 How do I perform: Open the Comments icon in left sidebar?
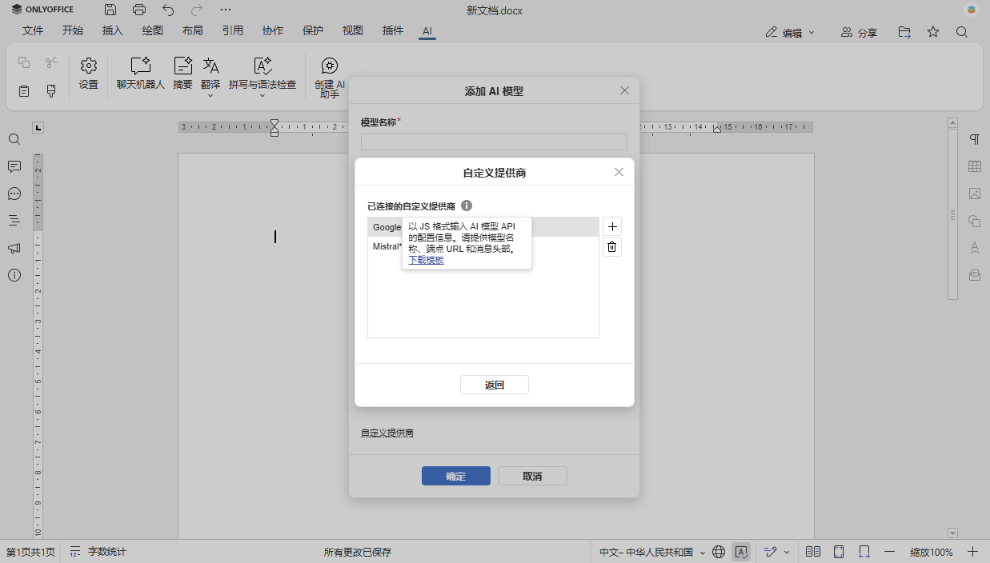coord(14,166)
